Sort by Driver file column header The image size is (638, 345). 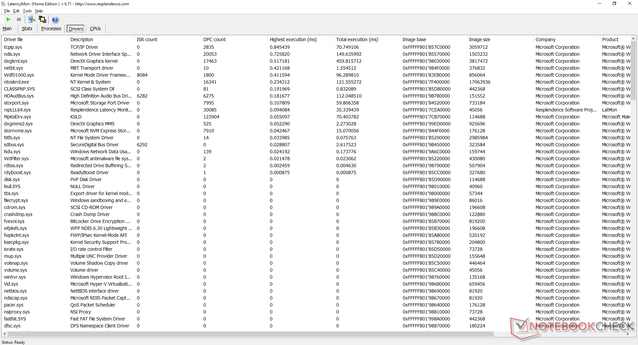click(35, 39)
